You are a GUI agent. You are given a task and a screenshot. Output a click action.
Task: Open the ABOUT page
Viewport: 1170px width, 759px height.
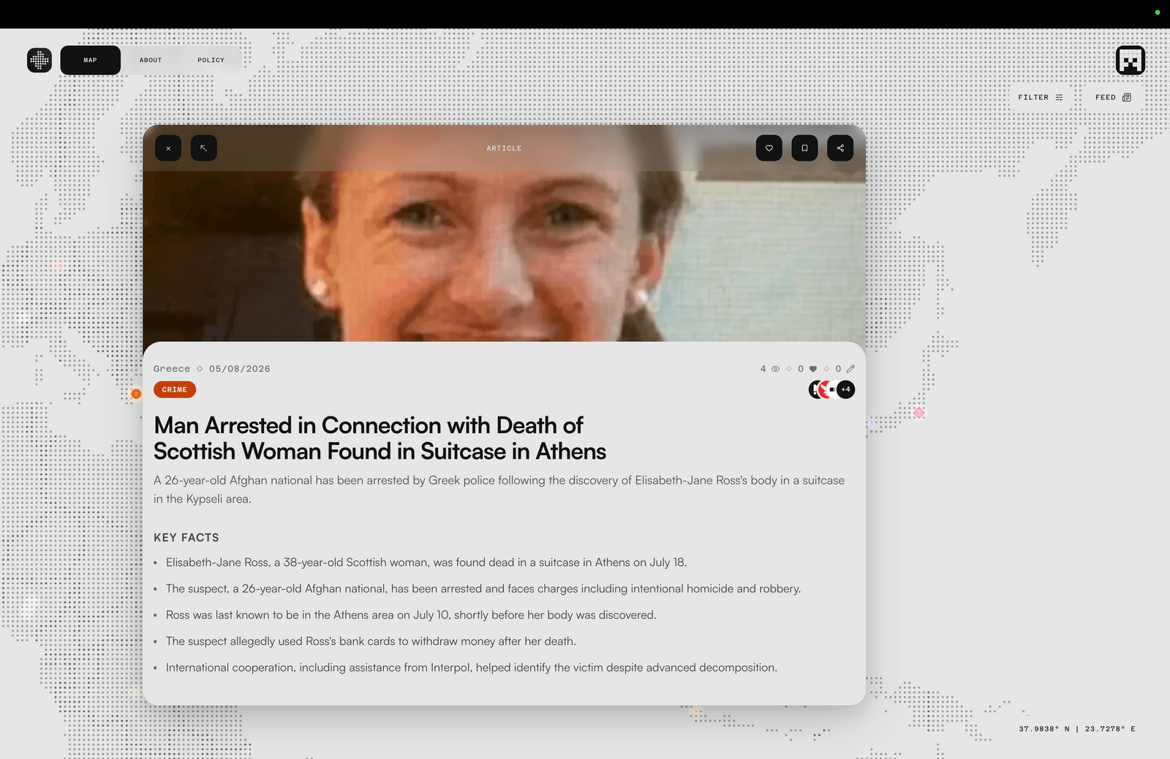pyautogui.click(x=151, y=60)
